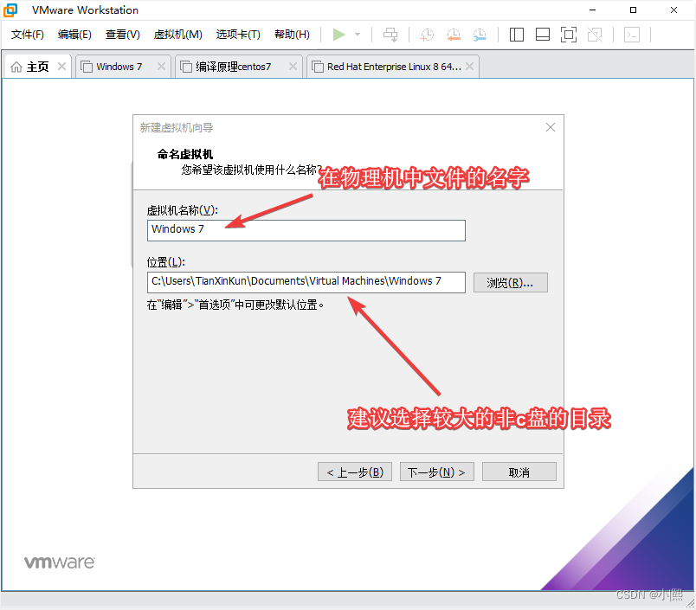This screenshot has width=696, height=610.
Task: Open the 虚拟机(M) menu
Action: click(178, 35)
